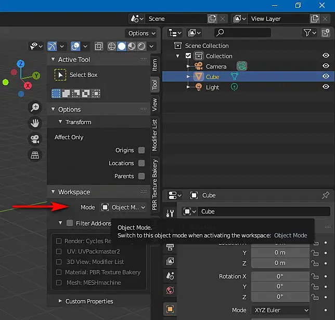The width and height of the screenshot is (335, 320).
Task: Expand the Camera tree item
Action: (x=188, y=66)
